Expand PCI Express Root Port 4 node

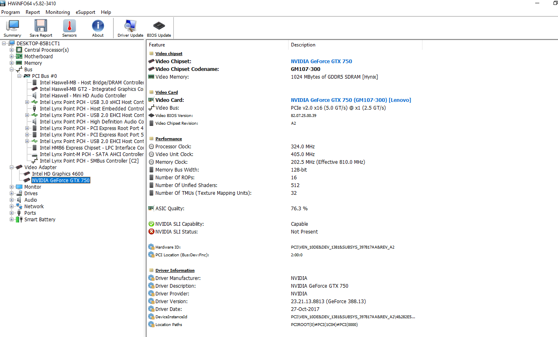[27, 128]
